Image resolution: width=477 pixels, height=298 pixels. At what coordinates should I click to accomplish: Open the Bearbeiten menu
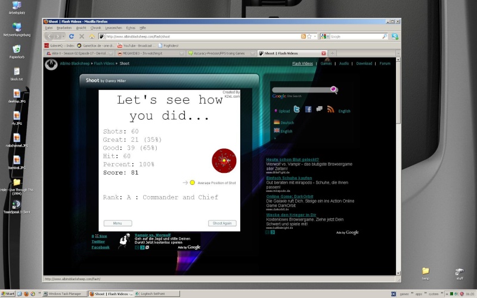tap(64, 27)
